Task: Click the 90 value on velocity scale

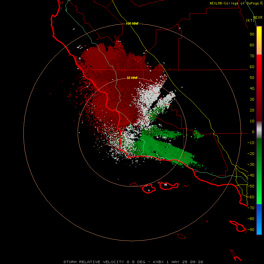Action: [252, 34]
